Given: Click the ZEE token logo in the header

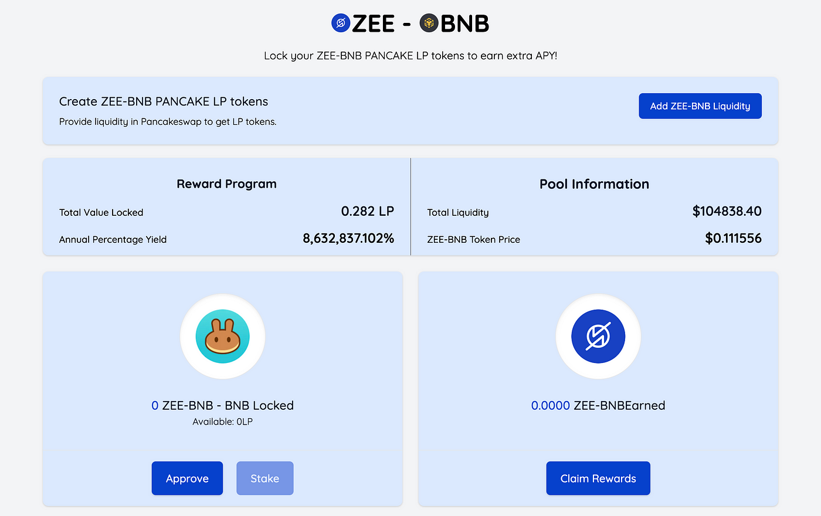Looking at the screenshot, I should pyautogui.click(x=341, y=23).
